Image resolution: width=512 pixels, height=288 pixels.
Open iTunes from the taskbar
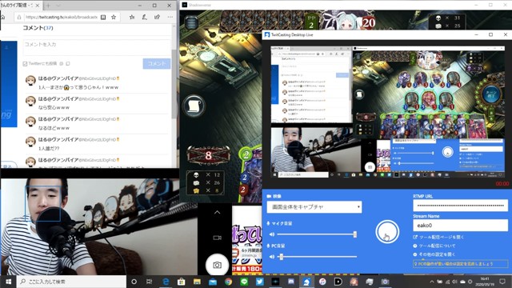pyautogui.click(x=322, y=282)
